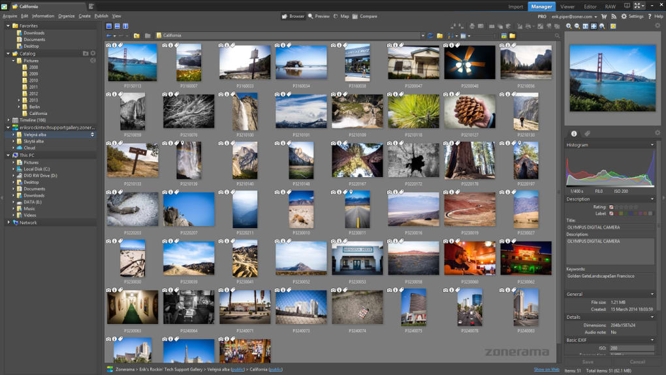Click the yellow folder icon near search
666x375 pixels.
pos(513,36)
